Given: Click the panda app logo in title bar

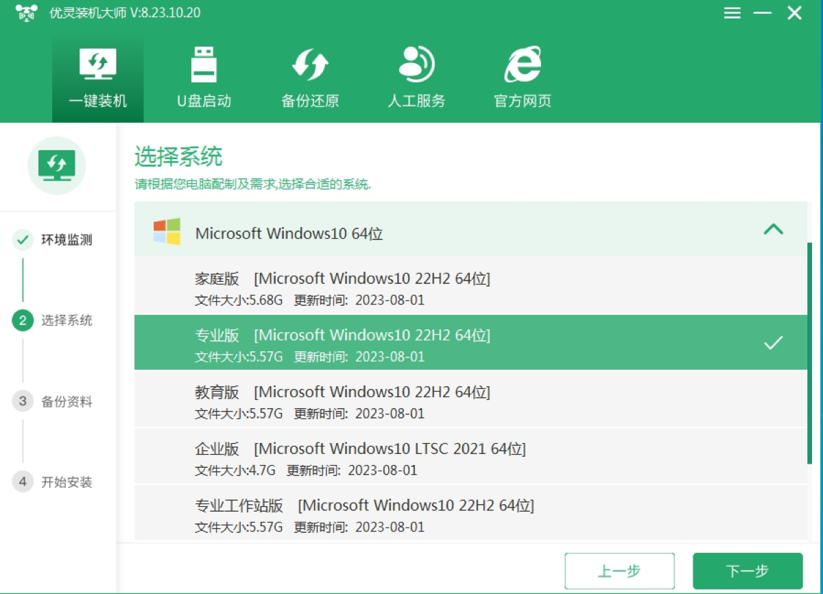Looking at the screenshot, I should tap(27, 13).
